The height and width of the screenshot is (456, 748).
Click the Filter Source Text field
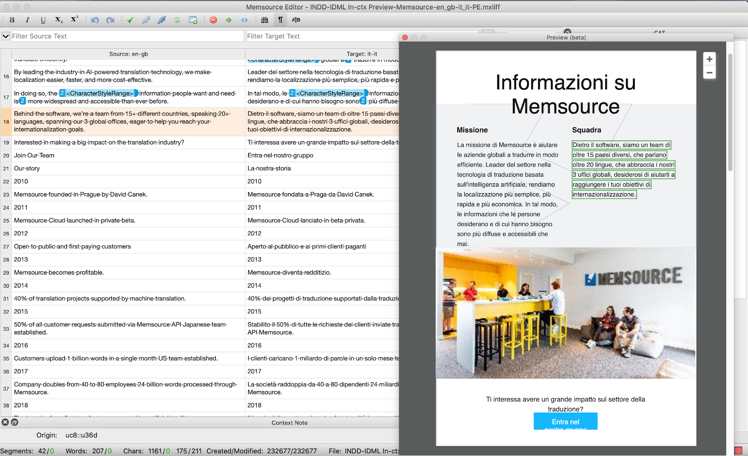tap(127, 36)
